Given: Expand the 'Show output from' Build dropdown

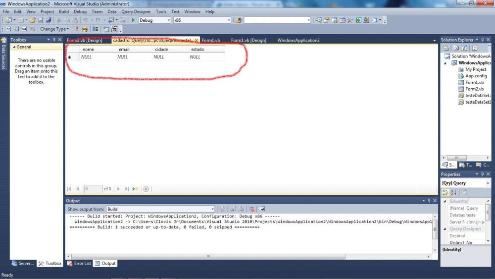Looking at the screenshot, I should click(213, 209).
